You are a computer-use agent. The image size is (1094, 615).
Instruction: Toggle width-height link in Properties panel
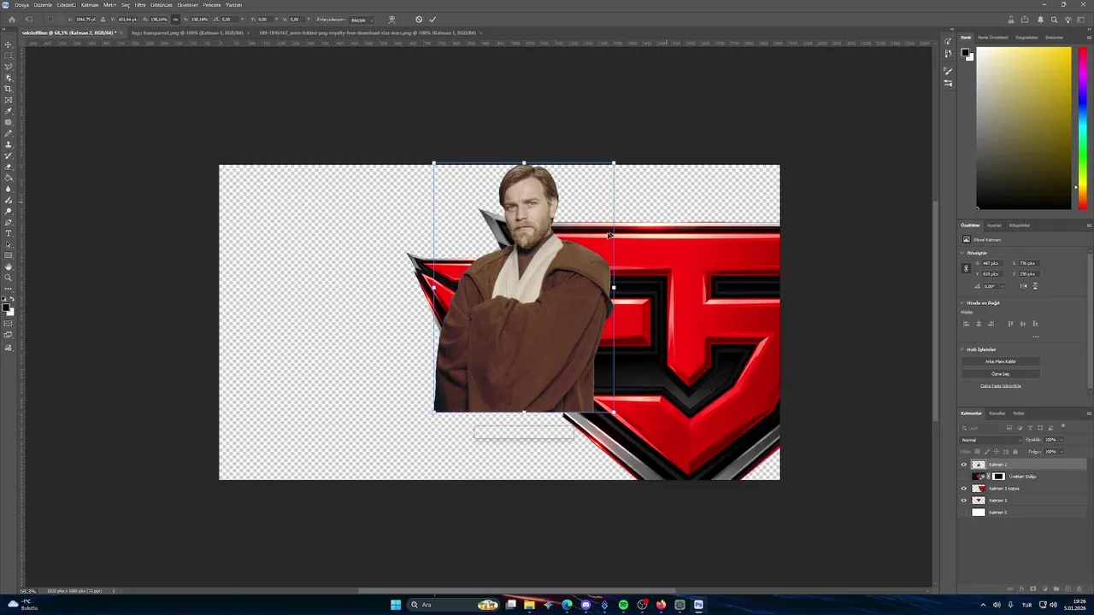tap(966, 268)
